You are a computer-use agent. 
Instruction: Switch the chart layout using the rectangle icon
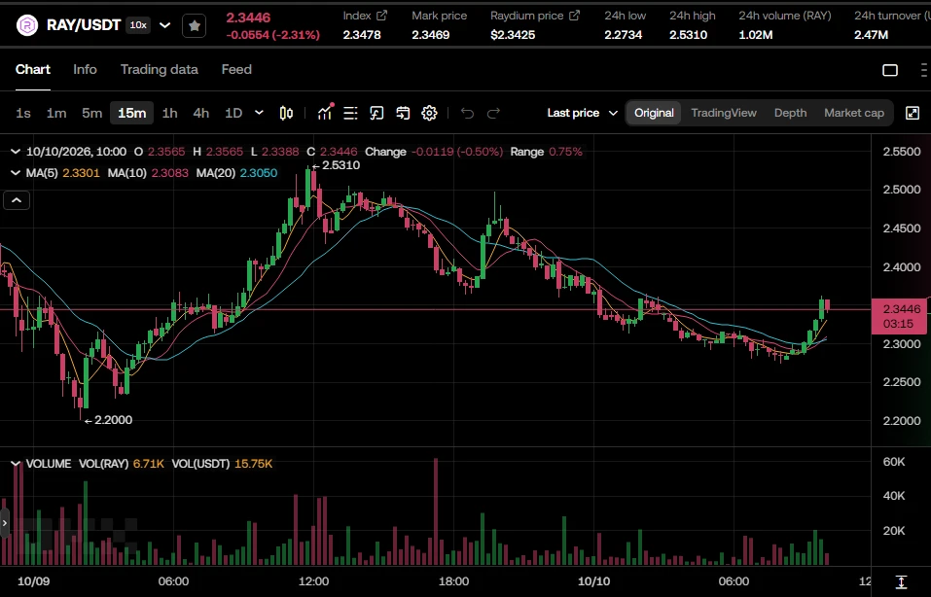coord(890,70)
